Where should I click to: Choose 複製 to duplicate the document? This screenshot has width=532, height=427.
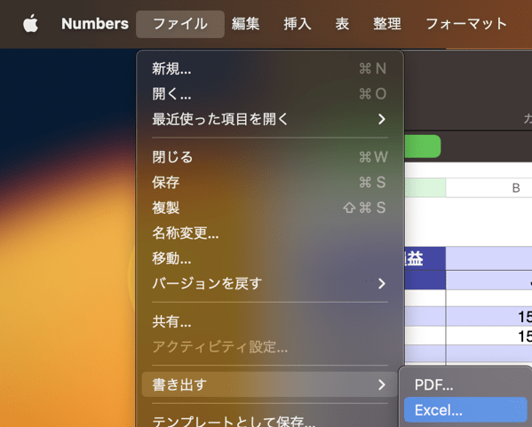(270, 208)
